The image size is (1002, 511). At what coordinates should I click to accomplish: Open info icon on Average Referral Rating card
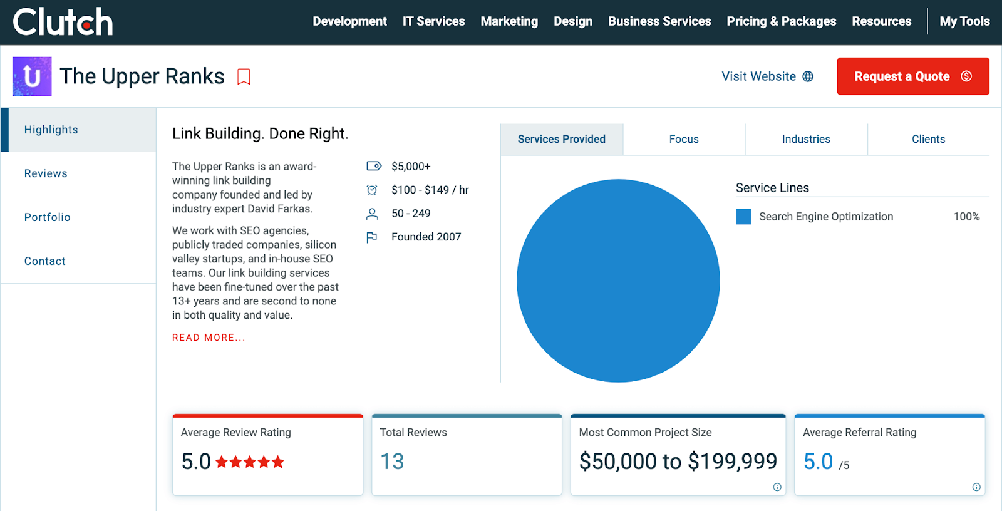tap(976, 487)
